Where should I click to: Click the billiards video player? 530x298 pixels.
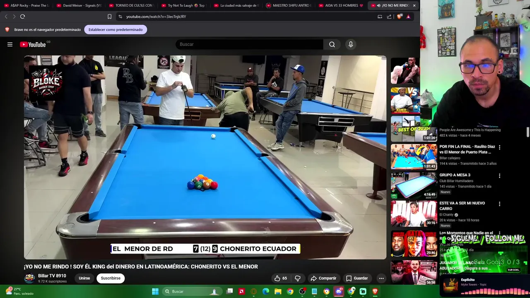(205, 157)
